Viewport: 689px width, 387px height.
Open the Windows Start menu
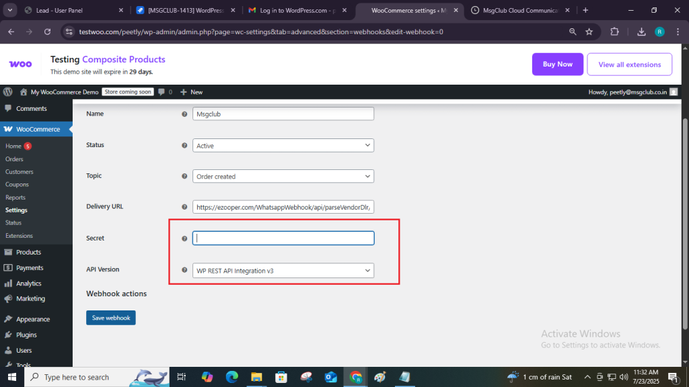12,377
